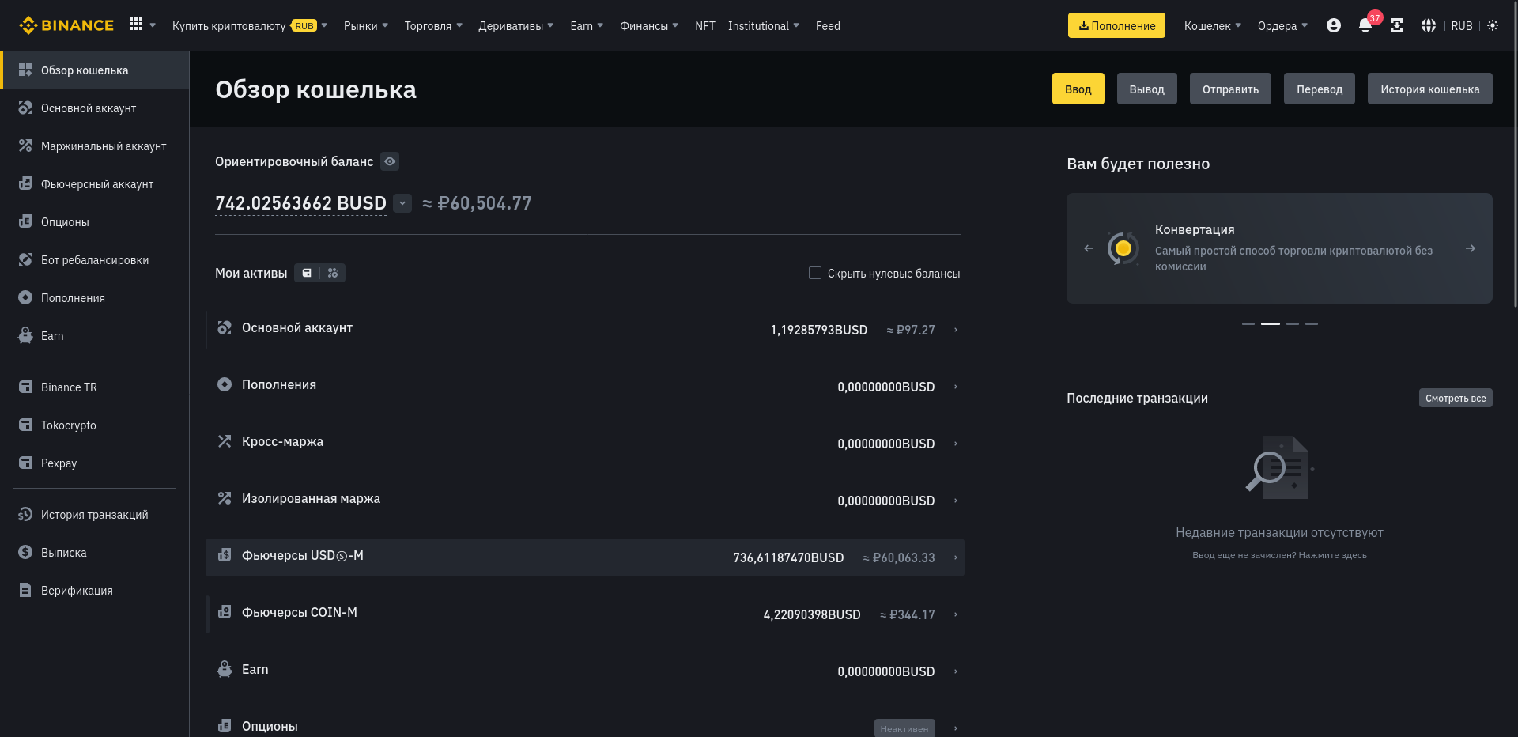Expand the Trade (Торговля) menu
The height and width of the screenshot is (737, 1518).
point(433,25)
